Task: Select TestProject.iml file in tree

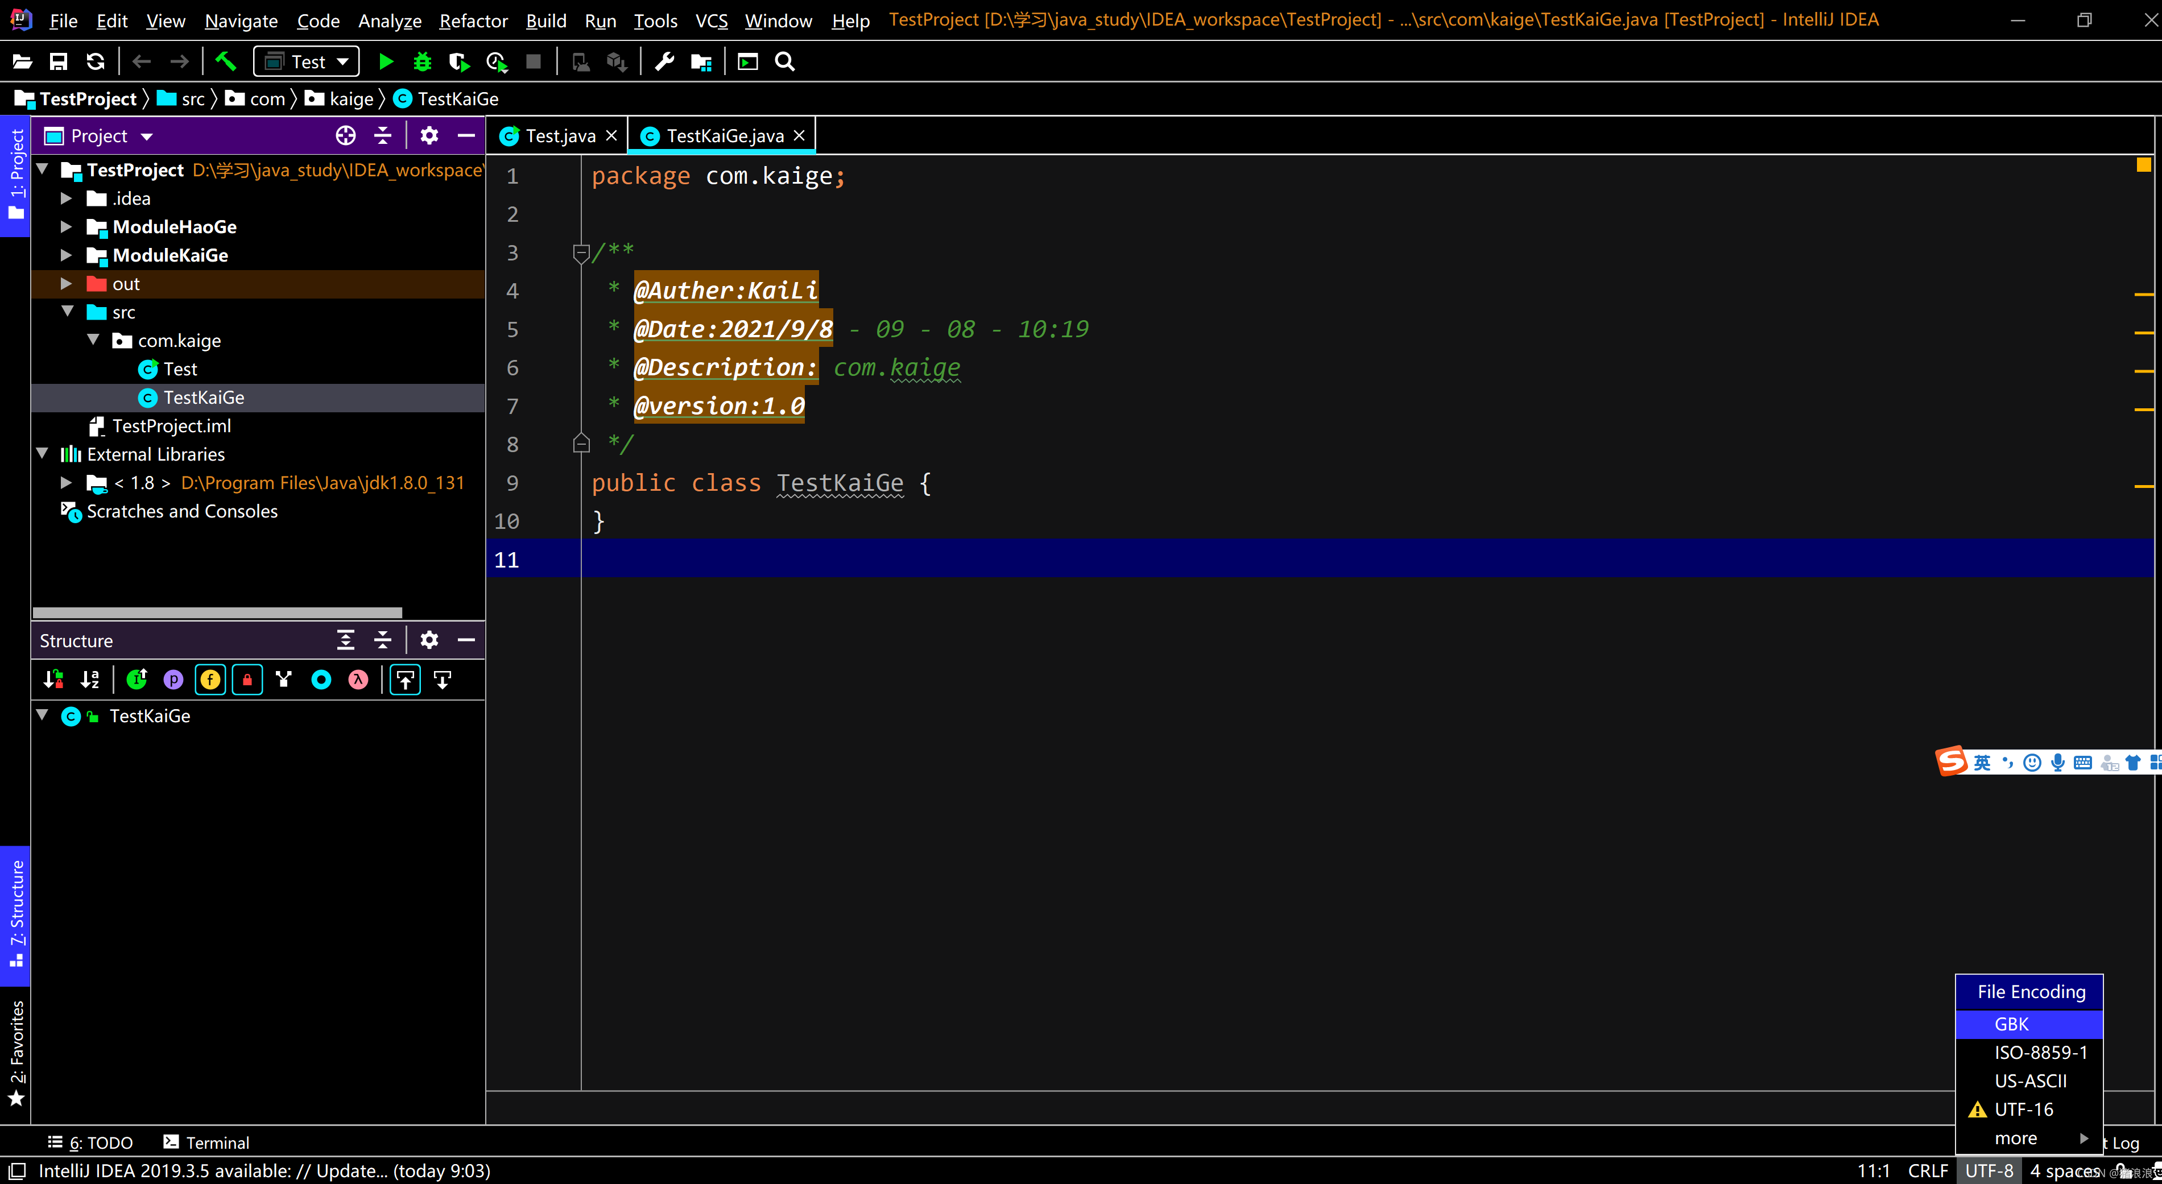Action: [171, 425]
